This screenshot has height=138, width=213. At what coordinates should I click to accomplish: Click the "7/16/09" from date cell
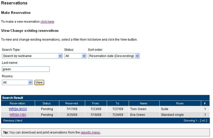point(96,115)
